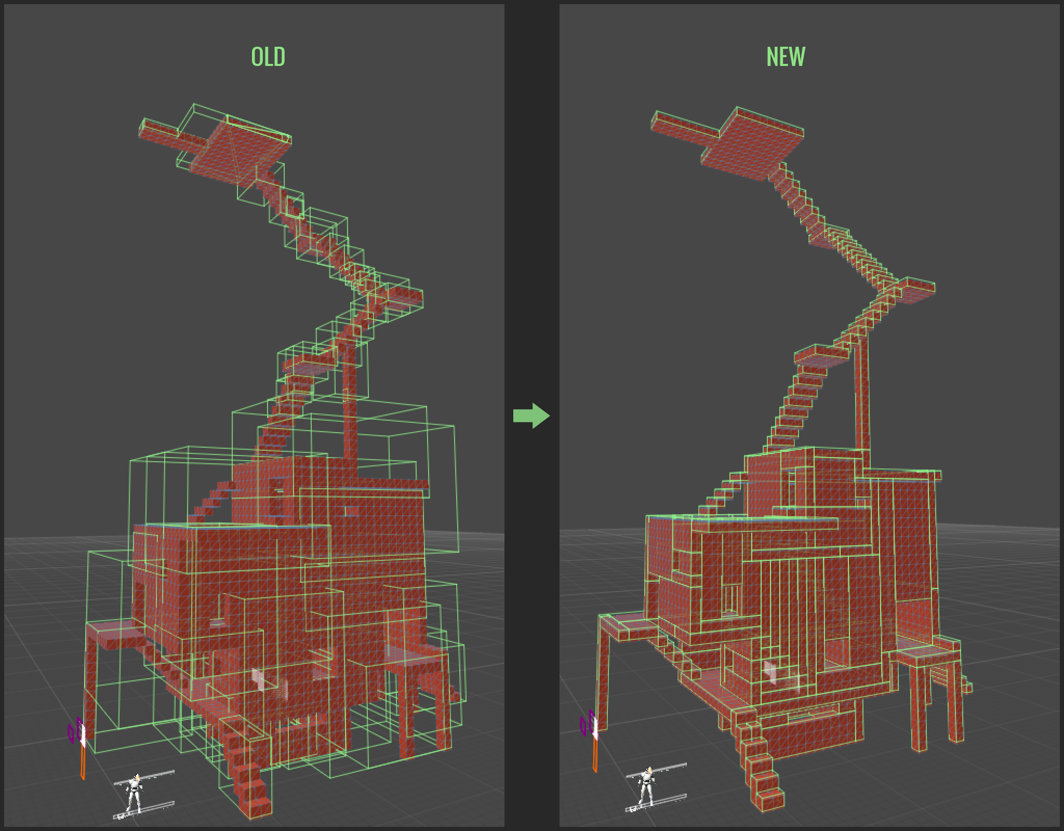Select the orange vertical marker in NEW panel
Image resolution: width=1064 pixels, height=831 pixels.
click(595, 754)
